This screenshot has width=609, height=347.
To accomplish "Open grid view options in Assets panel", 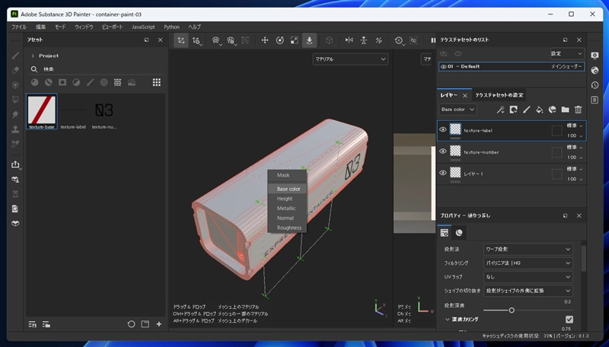I will coord(157,82).
